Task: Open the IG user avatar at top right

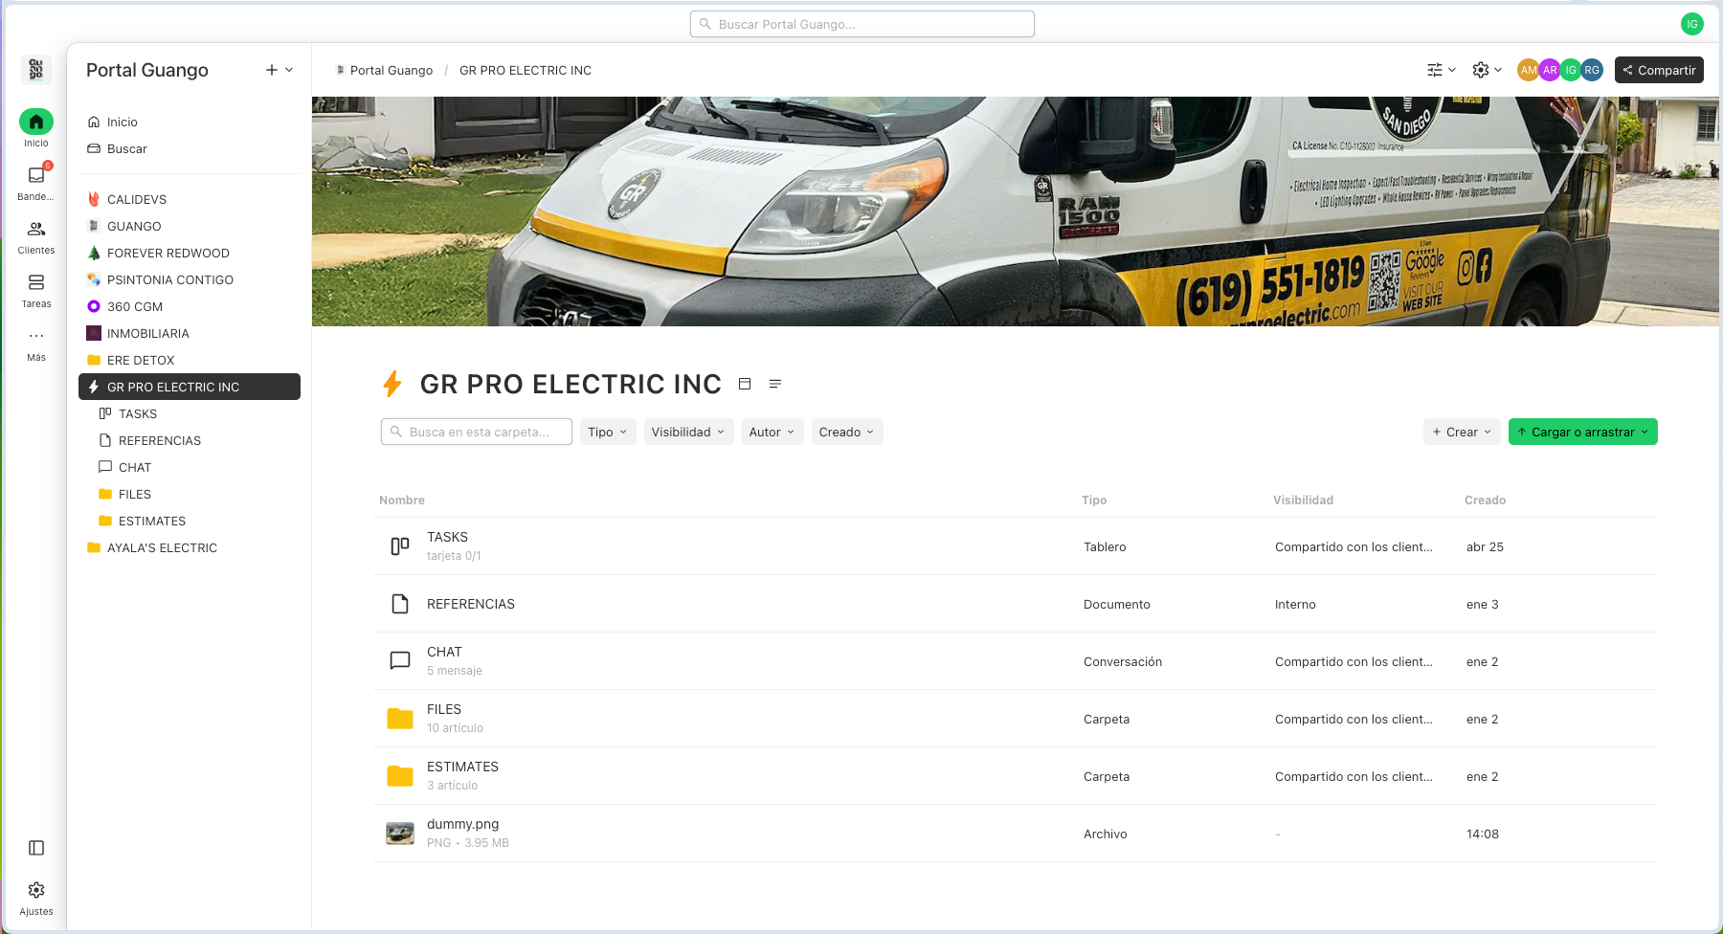Action: click(1691, 24)
